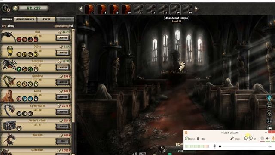The width and height of the screenshot is (275, 155).
Task: Toggle the fullscreen icon on right edge
Action: point(269,105)
